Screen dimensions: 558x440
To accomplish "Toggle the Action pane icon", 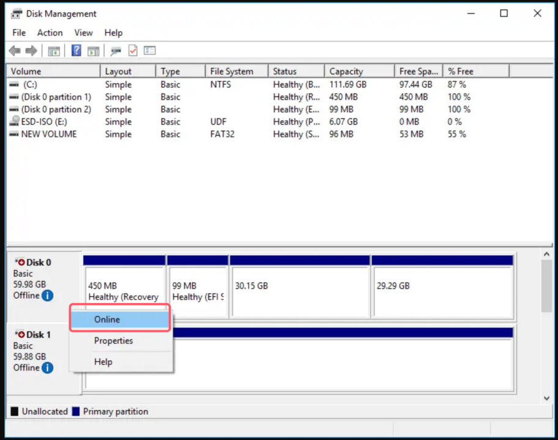I will [94, 50].
